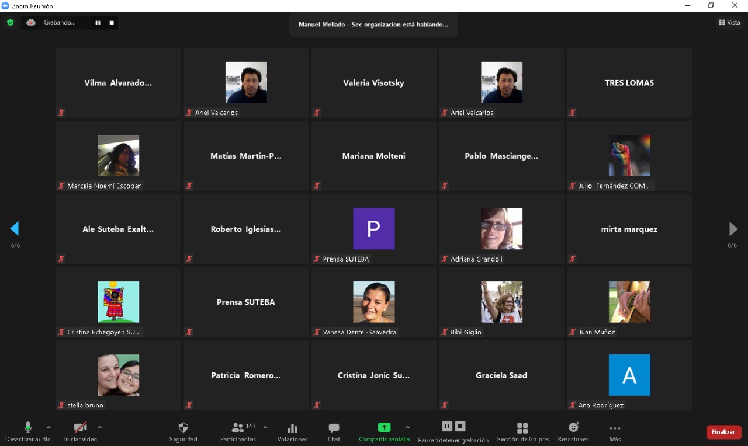
Task: Click green Compartir pantalla icon
Action: (384, 428)
